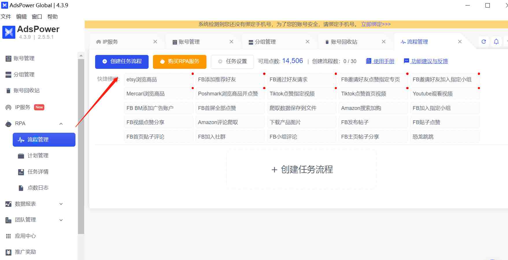Select the 下载产品图片 template

click(302, 122)
